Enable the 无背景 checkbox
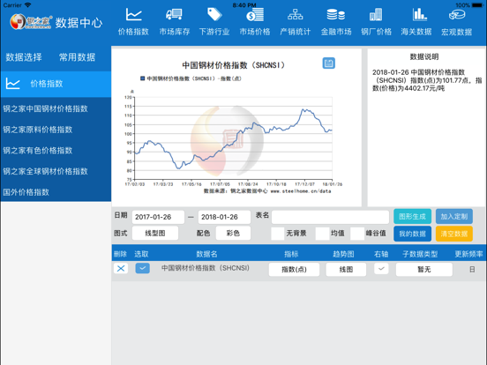487x365 pixels. 278,234
